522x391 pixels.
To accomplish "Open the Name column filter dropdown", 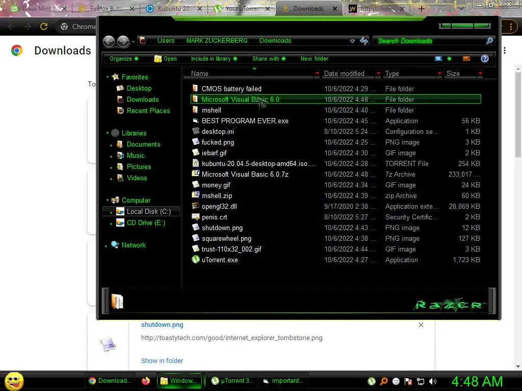I will coord(317,73).
